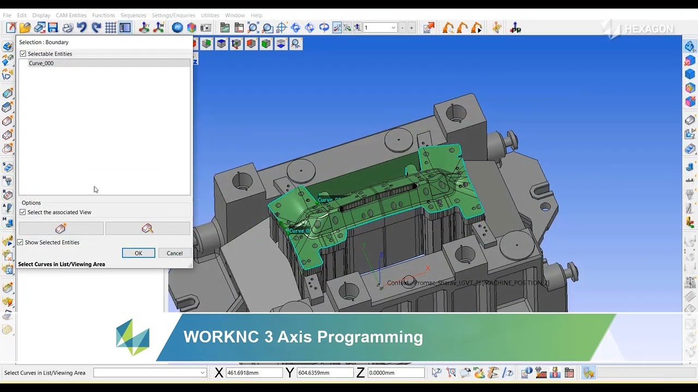Image resolution: width=698 pixels, height=392 pixels.
Task: Click the caliper measure icon in the status bar
Action: pos(493,373)
